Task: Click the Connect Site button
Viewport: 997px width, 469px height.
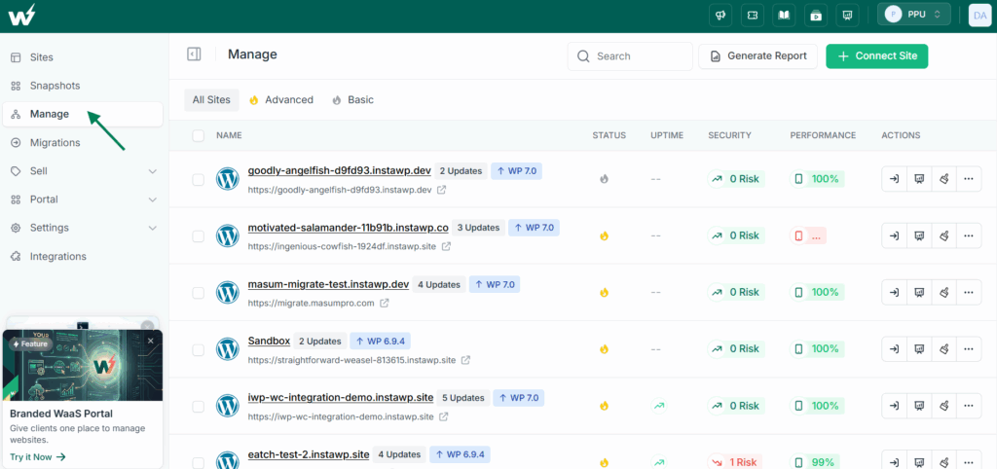Action: [x=877, y=55]
